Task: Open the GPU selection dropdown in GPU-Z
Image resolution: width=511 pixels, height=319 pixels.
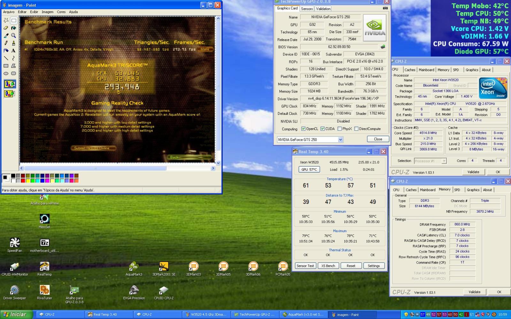Action: click(340, 139)
